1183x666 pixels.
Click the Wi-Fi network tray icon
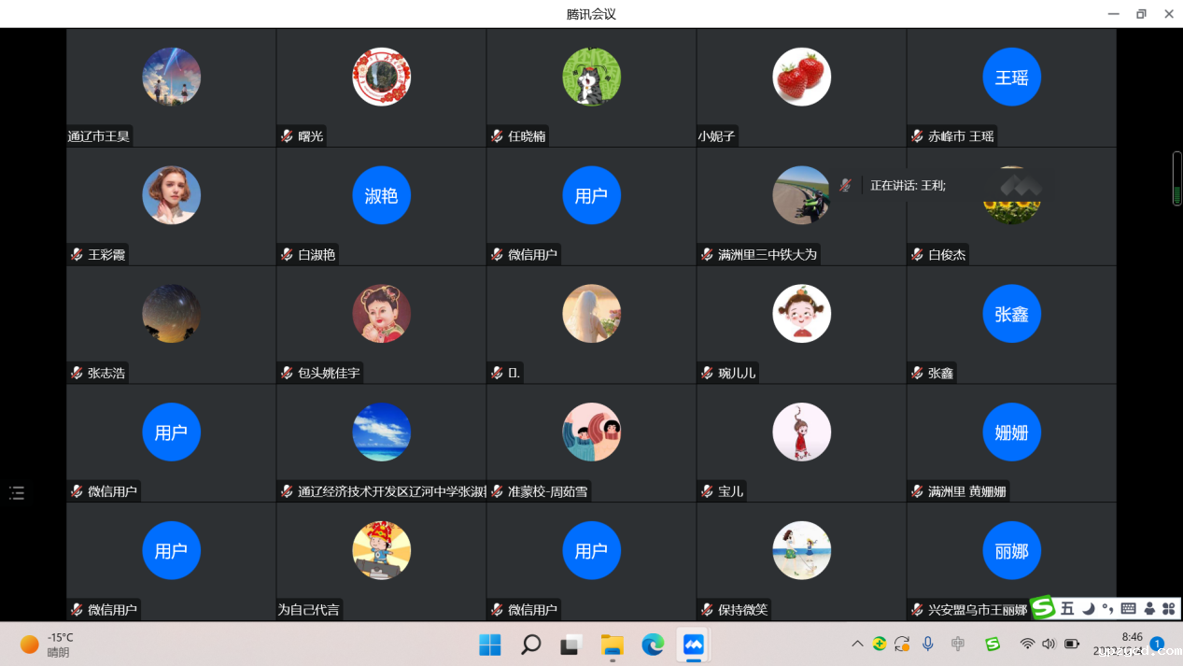(x=1027, y=644)
